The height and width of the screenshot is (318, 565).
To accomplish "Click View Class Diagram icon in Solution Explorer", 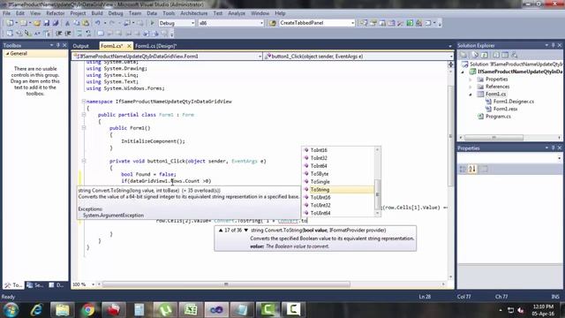I will 514,55.
